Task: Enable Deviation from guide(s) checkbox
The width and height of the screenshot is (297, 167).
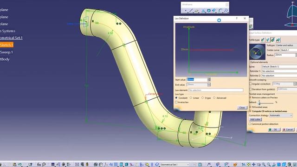Action: [x=250, y=89]
